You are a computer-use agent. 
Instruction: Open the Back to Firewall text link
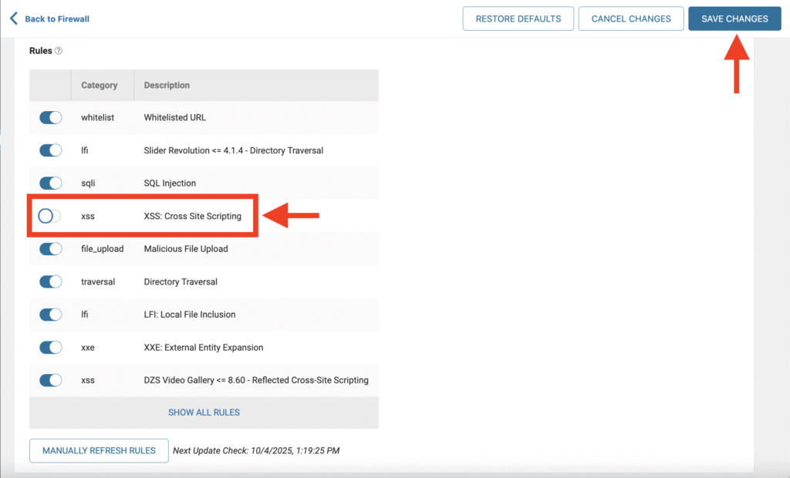click(x=56, y=19)
